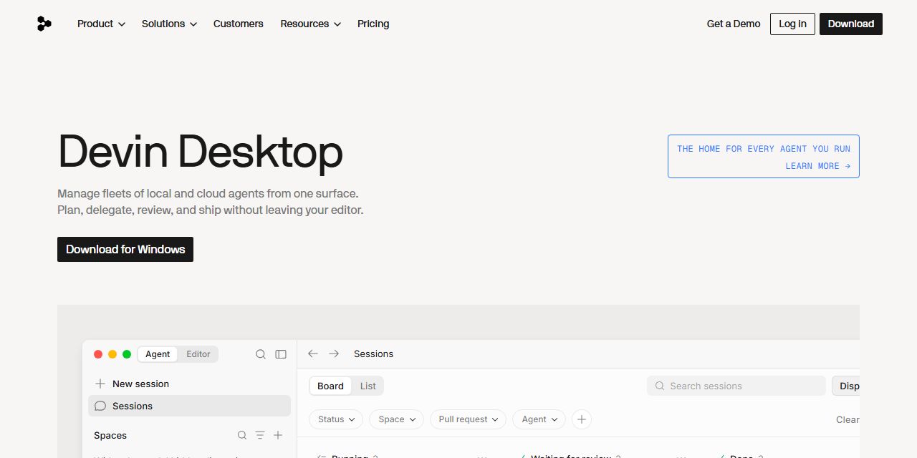This screenshot has width=917, height=458.
Task: Open the Space filter dropdown
Action: tap(396, 419)
